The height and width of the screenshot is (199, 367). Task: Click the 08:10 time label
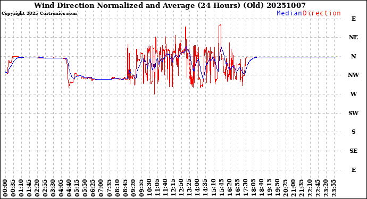[117, 188]
